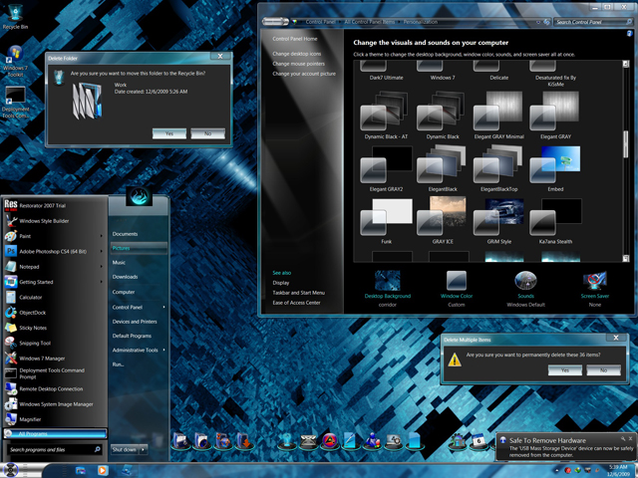
Task: Open Computer in the Start menu
Action: point(139,292)
